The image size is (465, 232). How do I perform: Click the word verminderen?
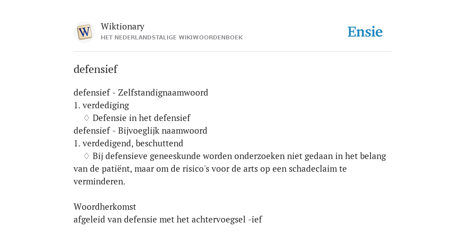point(99,181)
